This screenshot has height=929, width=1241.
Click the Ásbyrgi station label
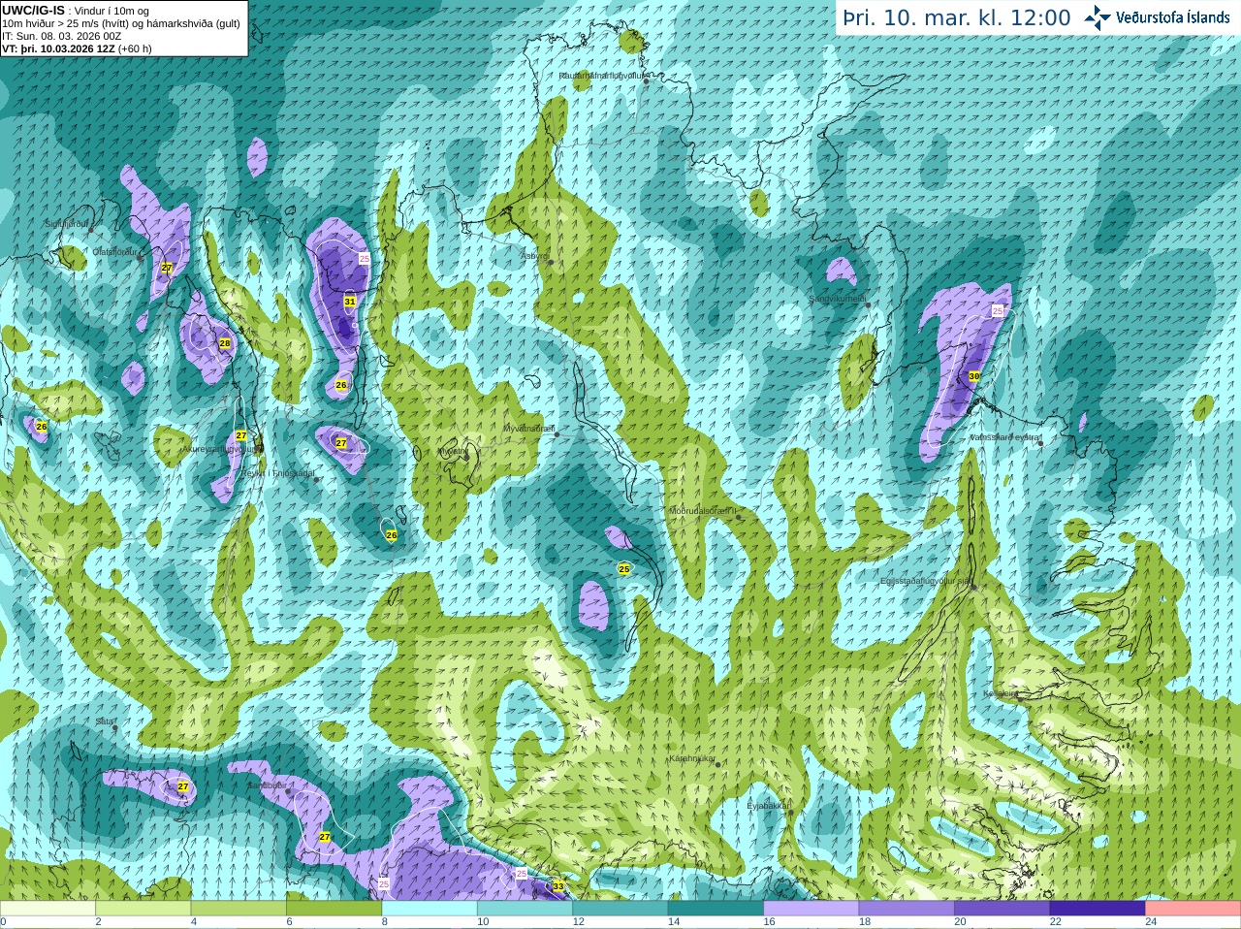(534, 256)
